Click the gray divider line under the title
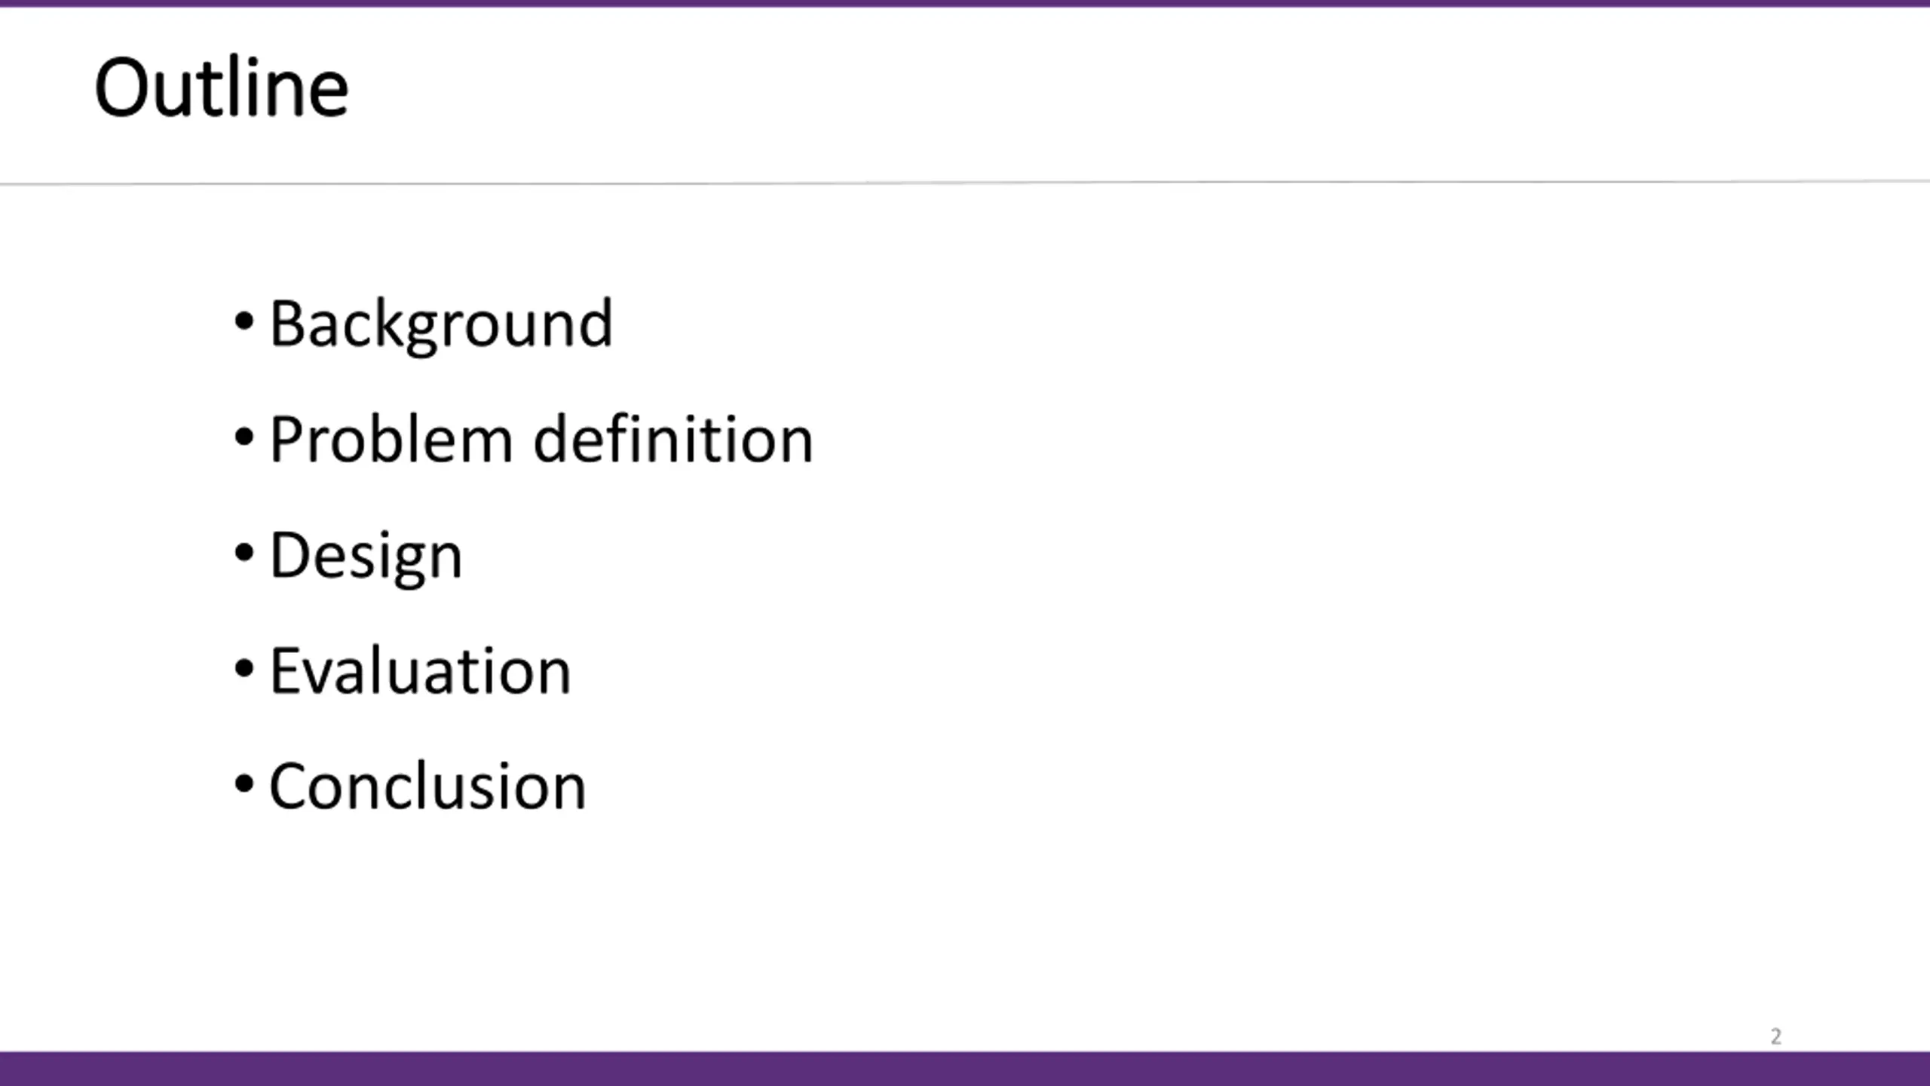The width and height of the screenshot is (1930, 1086). 965,183
